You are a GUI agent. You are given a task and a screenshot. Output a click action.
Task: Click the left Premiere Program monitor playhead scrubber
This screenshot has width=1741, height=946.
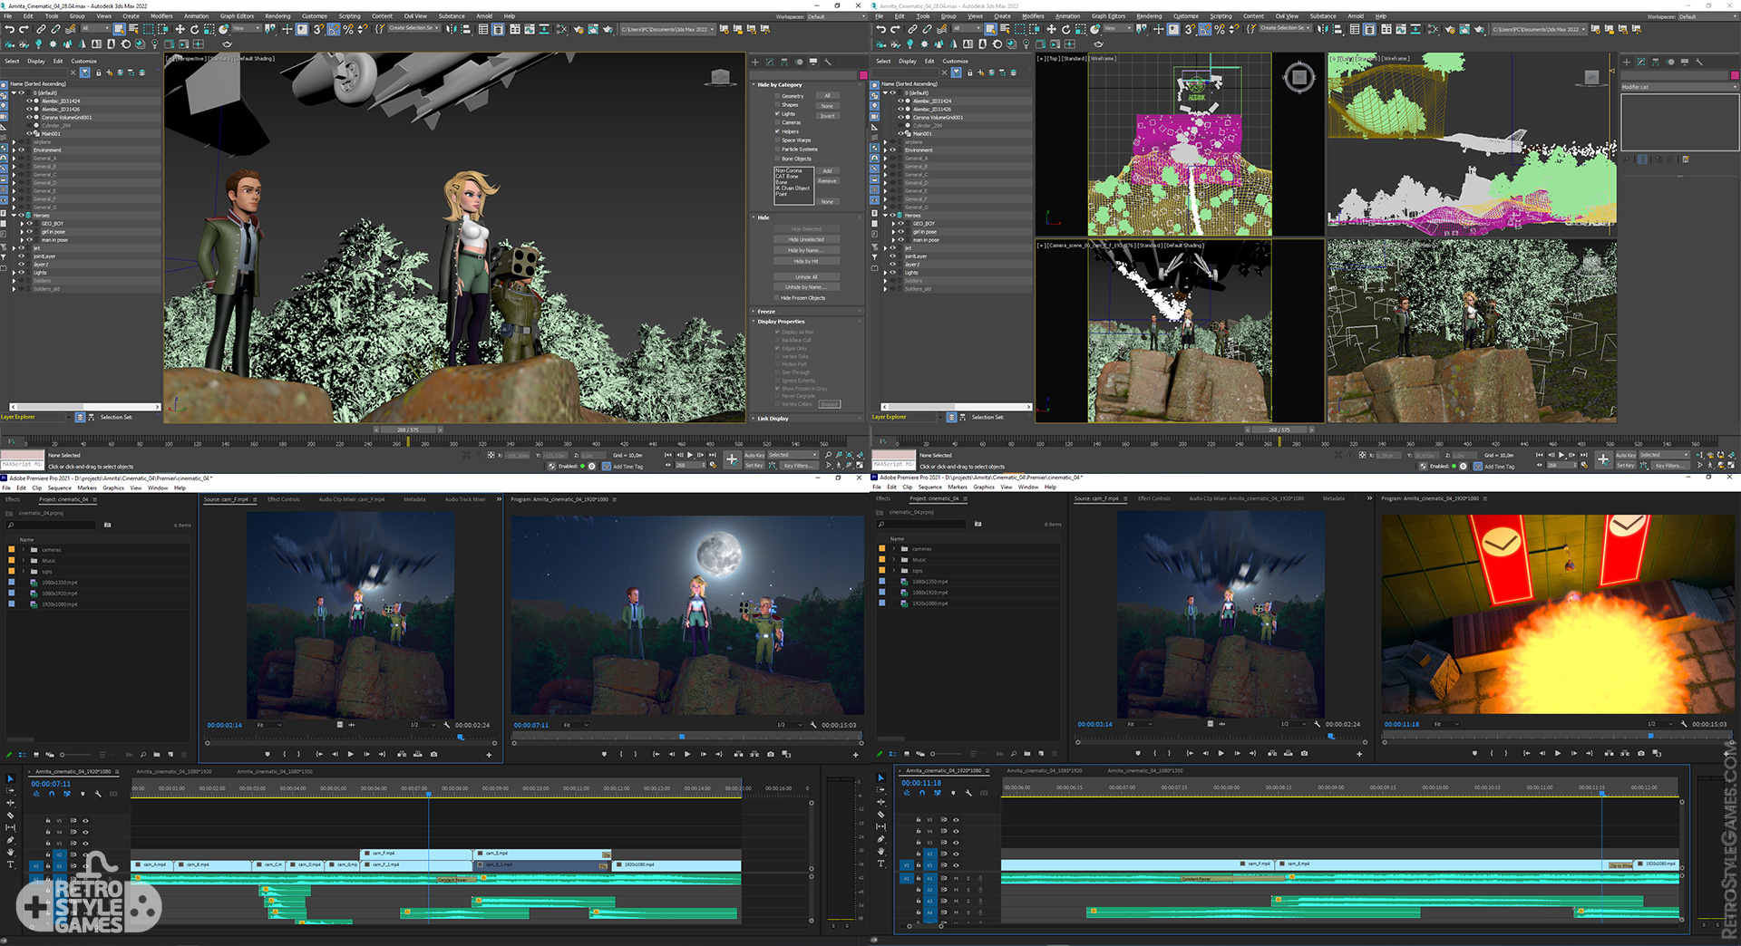tap(682, 737)
